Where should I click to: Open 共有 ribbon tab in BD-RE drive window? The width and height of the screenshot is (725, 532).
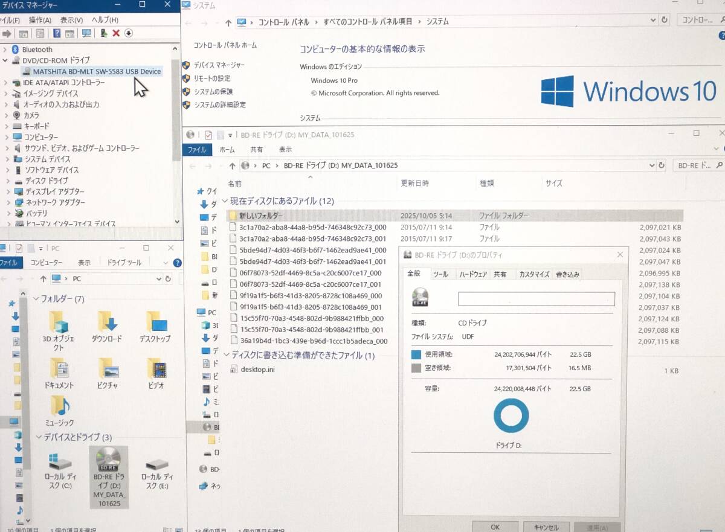pos(256,150)
